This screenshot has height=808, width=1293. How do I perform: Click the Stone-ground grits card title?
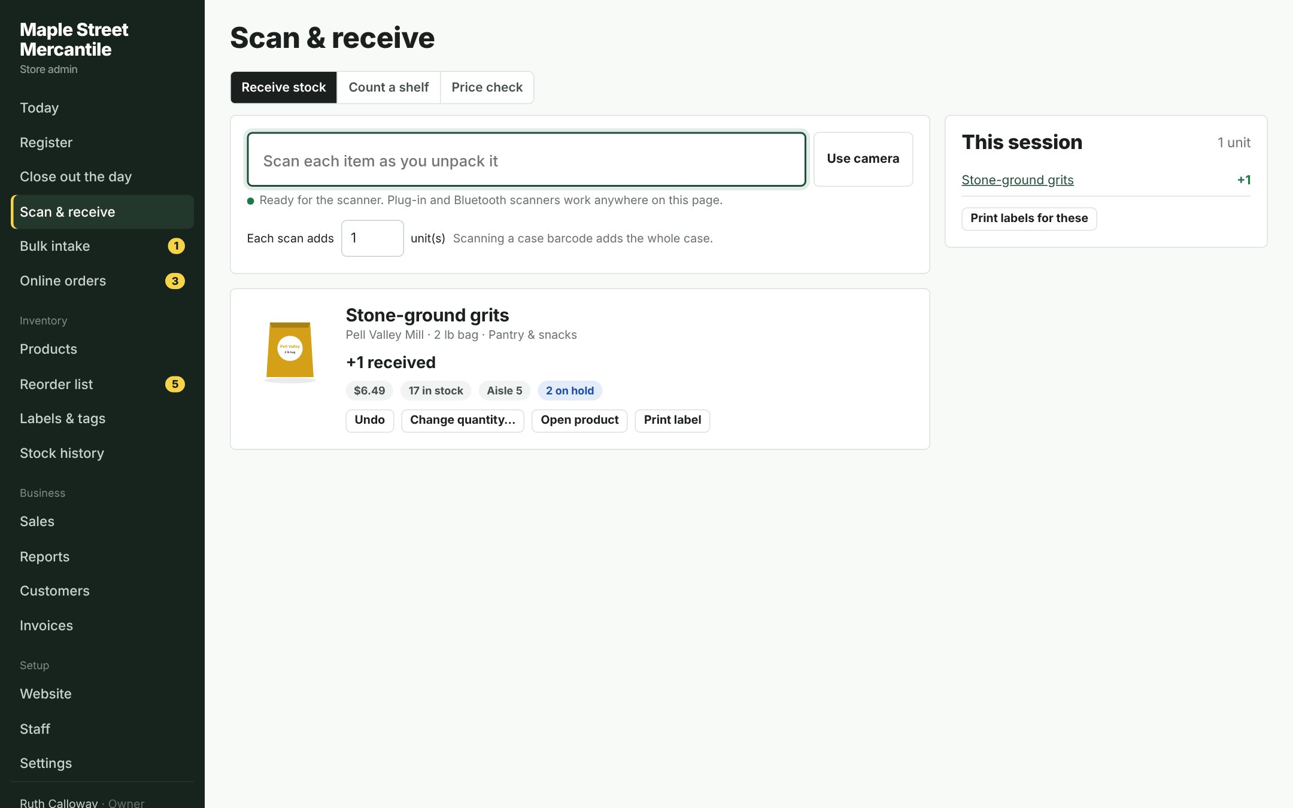point(427,315)
